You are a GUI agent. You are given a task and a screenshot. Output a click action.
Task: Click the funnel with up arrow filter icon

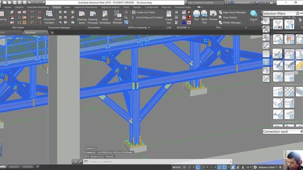(x=289, y=25)
